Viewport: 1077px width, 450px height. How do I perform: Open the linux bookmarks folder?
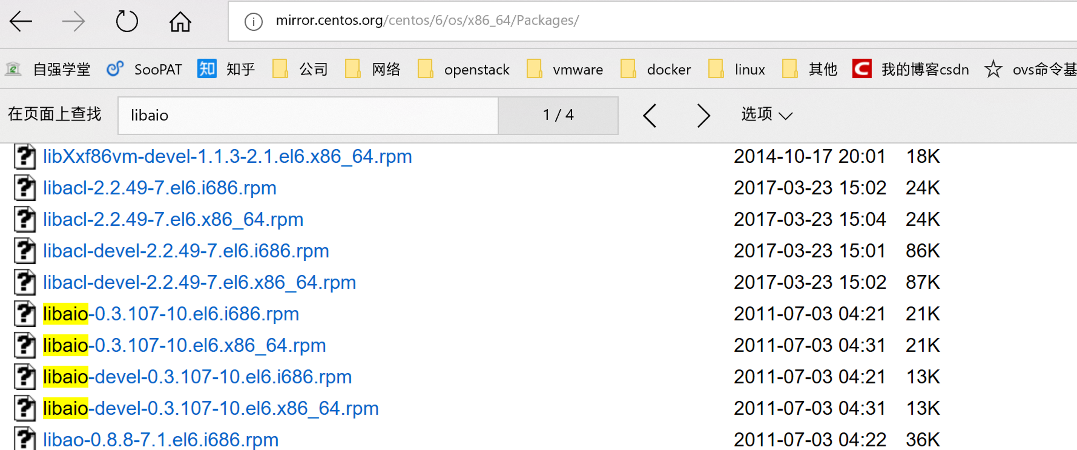[737, 69]
